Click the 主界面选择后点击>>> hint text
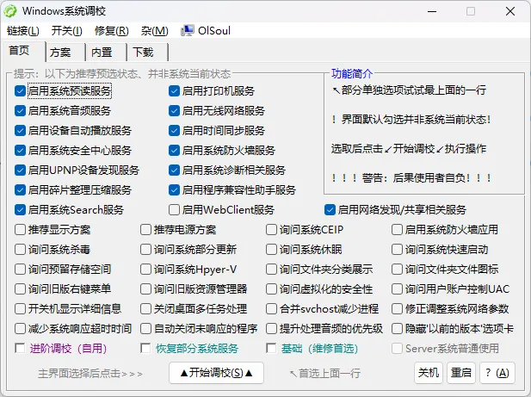The height and width of the screenshot is (397, 531). click(x=90, y=374)
